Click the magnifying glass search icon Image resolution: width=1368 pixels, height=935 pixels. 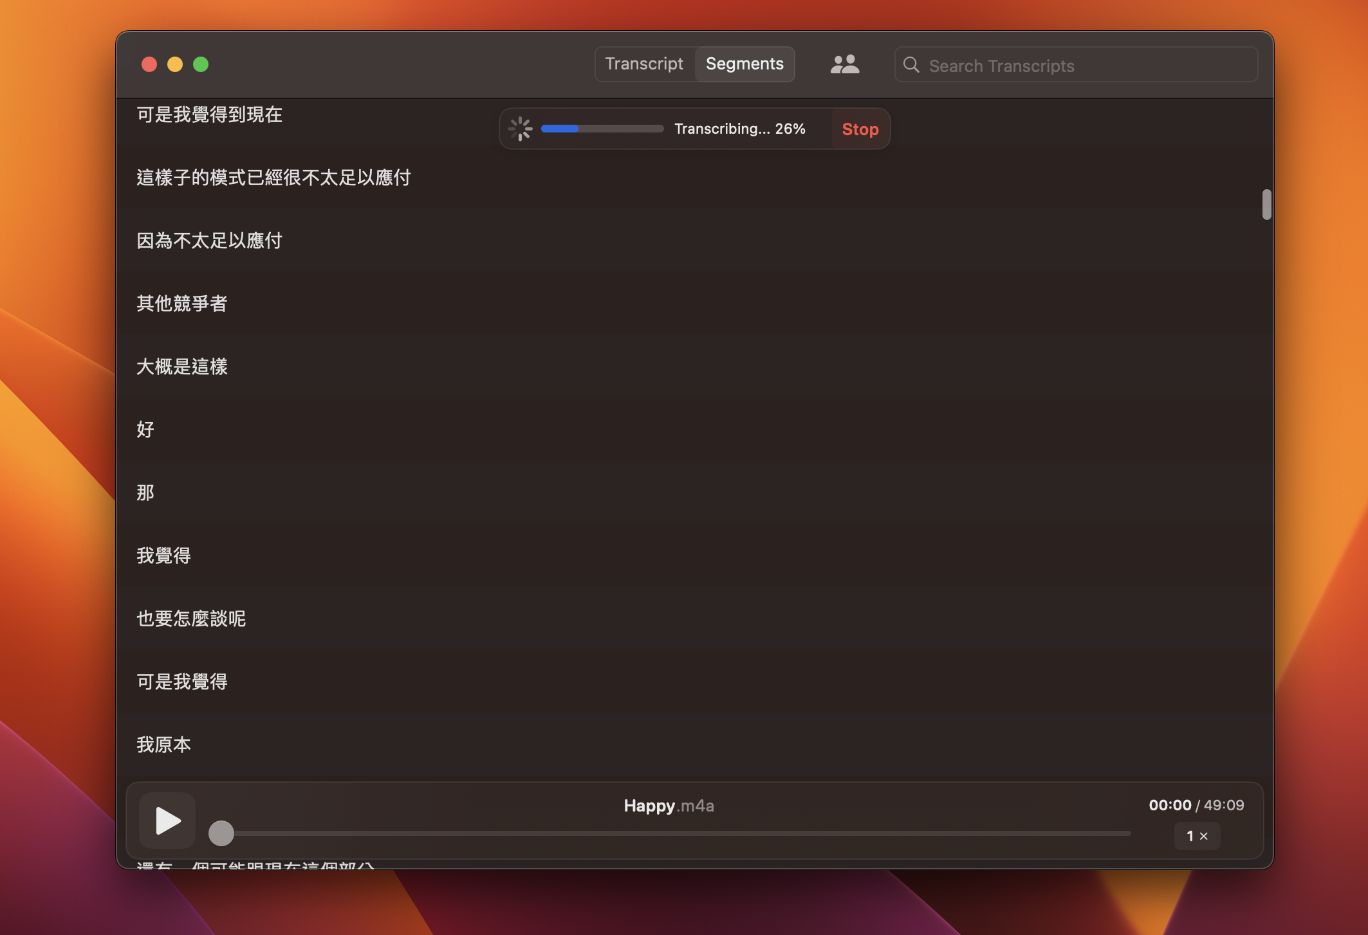(x=911, y=65)
